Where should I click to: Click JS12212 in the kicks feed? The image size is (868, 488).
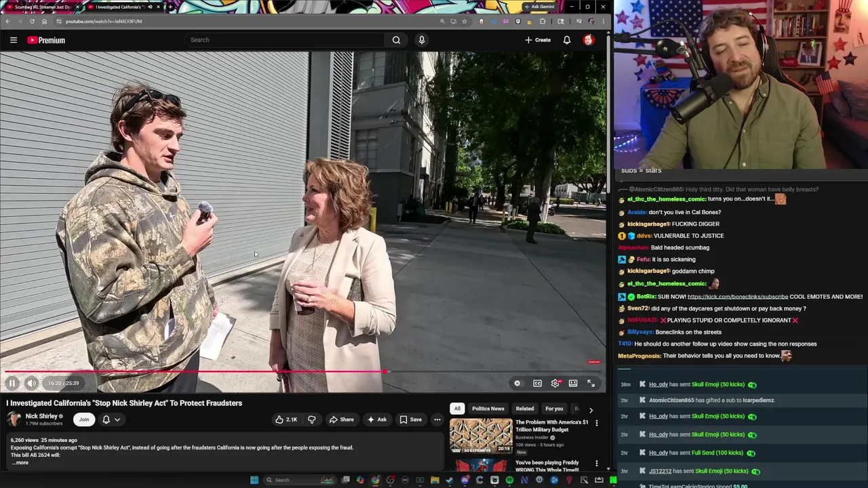pyautogui.click(x=660, y=471)
